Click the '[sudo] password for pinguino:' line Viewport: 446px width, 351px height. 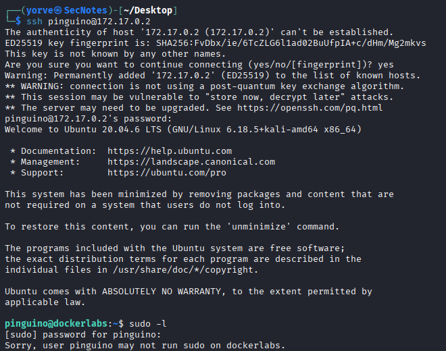tap(82, 335)
